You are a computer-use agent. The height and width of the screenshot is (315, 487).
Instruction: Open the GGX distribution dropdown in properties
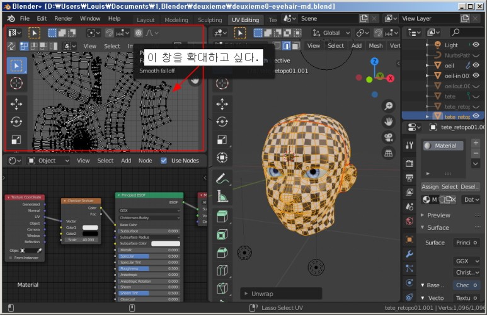[466, 261]
